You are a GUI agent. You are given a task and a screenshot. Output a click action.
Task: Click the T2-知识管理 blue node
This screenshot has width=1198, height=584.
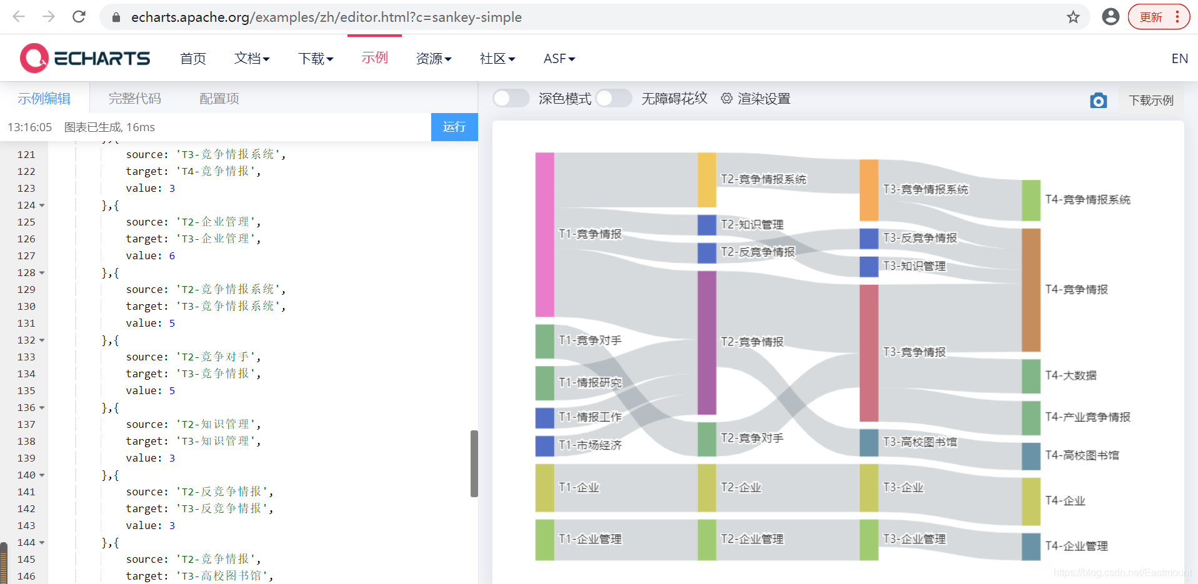point(707,225)
